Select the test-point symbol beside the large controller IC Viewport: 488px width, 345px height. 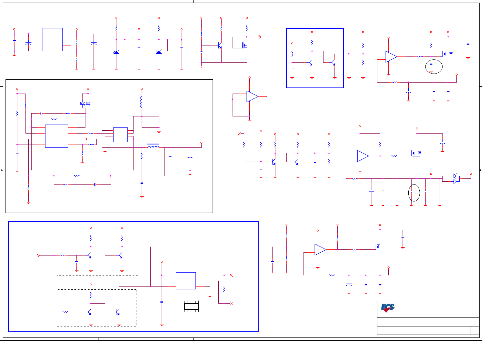point(86,139)
